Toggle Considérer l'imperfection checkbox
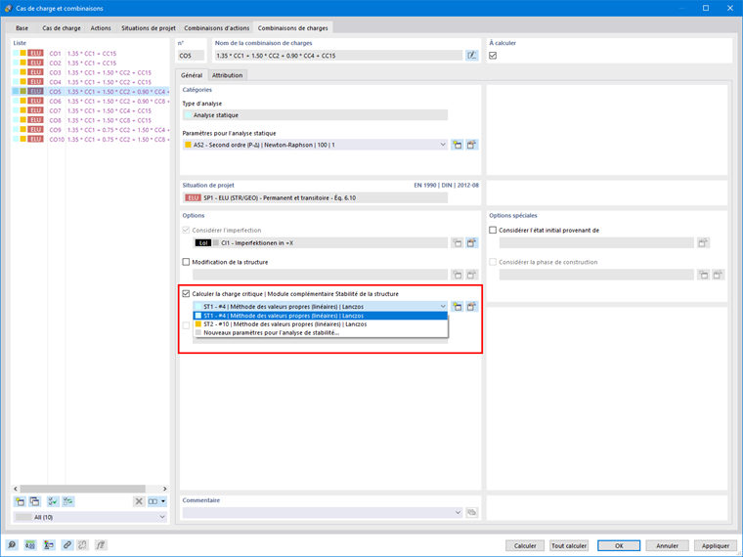 tap(186, 231)
